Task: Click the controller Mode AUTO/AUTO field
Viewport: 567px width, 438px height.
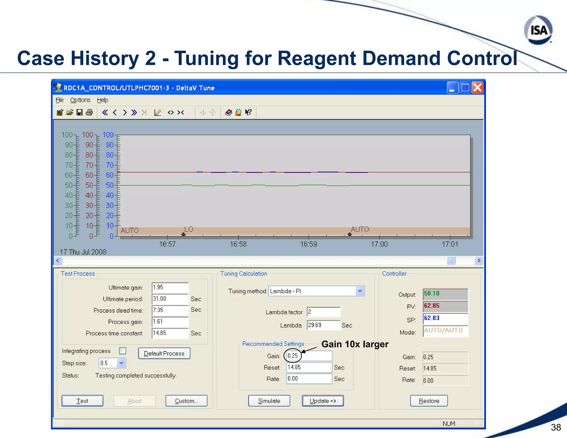Action: coord(445,331)
